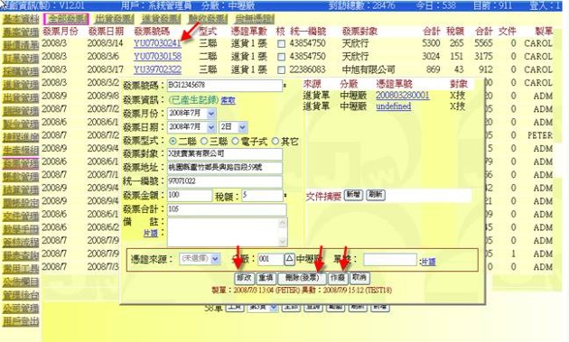Open invoice link YU07030241
569x342 pixels.
coord(157,43)
